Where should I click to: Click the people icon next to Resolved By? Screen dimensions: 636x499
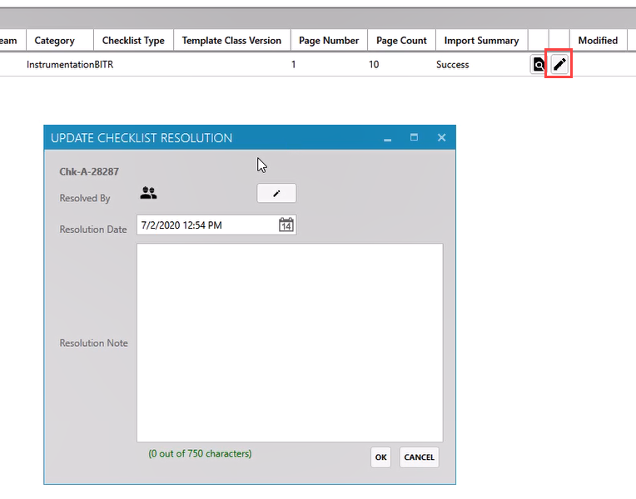(x=149, y=193)
